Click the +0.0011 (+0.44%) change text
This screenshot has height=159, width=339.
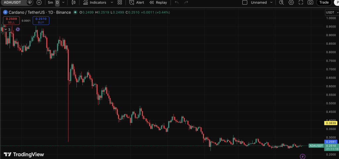tap(155, 12)
